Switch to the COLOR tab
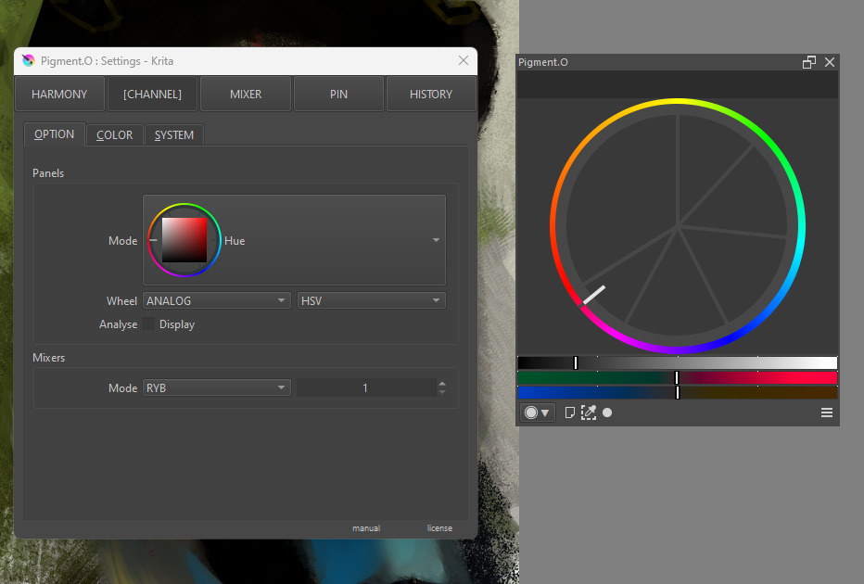The width and height of the screenshot is (864, 584). click(115, 135)
